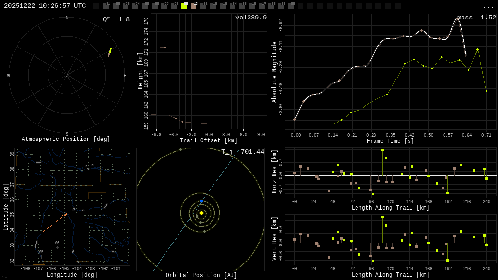The width and height of the screenshot is (498, 280).
Task: Select the blue Earth dot on orbit
Action: [202, 201]
